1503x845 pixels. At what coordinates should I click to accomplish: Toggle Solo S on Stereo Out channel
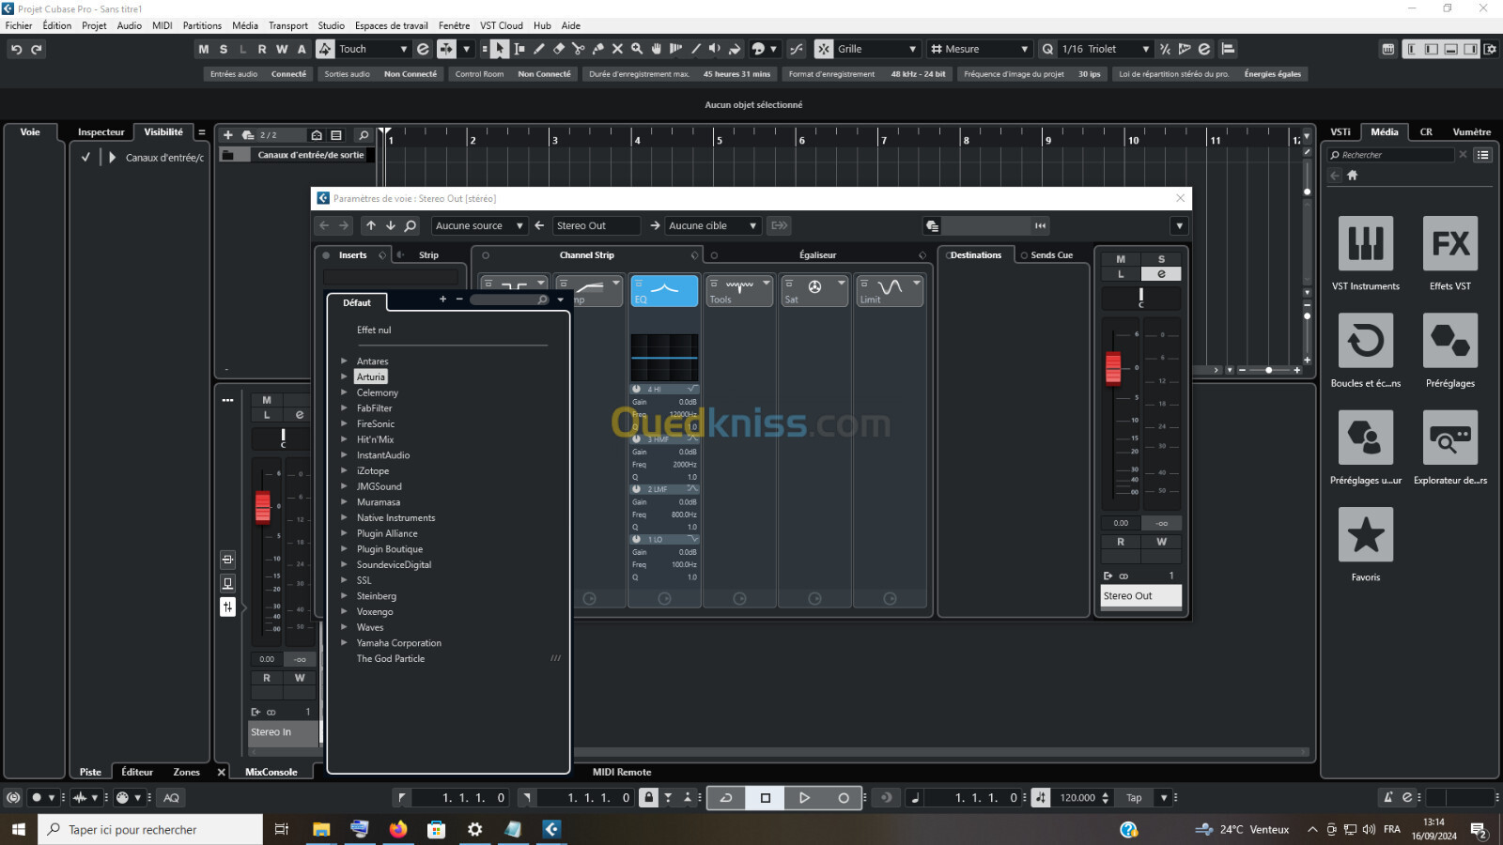(x=1161, y=259)
